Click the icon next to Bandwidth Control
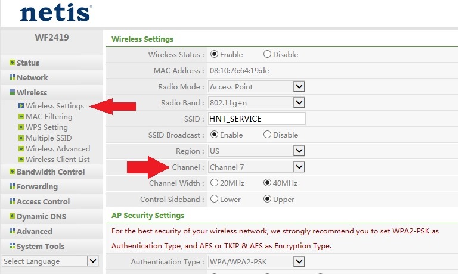Image resolution: width=465 pixels, height=274 pixels. point(12,172)
